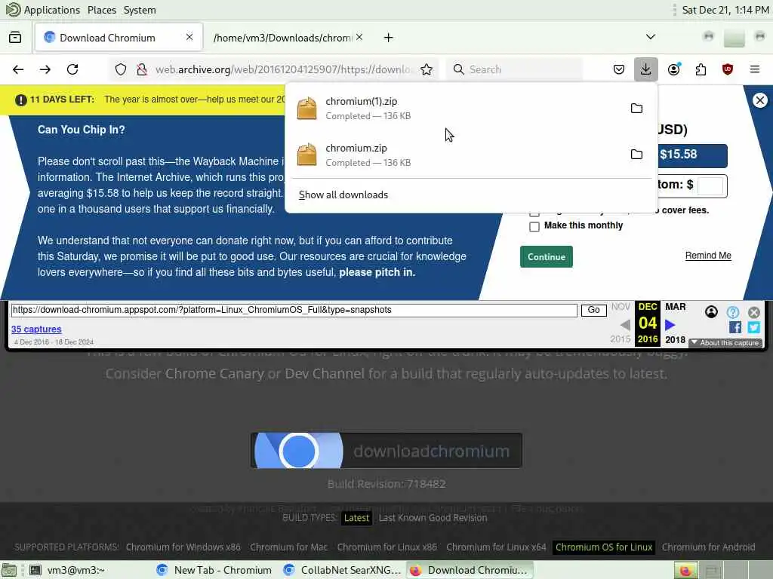
Task: Select Chromium for Windows x86 platform
Action: pos(183,547)
